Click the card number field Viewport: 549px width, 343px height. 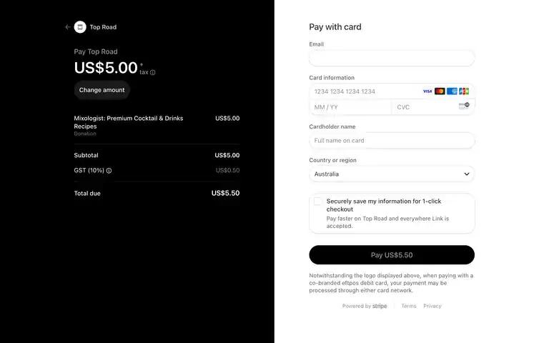click(366, 91)
